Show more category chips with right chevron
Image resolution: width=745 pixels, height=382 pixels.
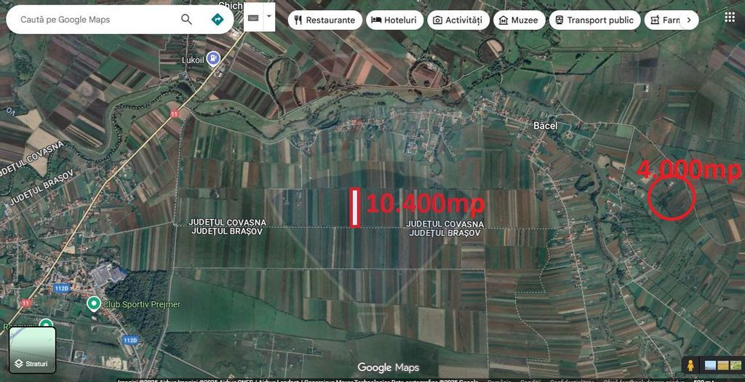click(x=689, y=20)
